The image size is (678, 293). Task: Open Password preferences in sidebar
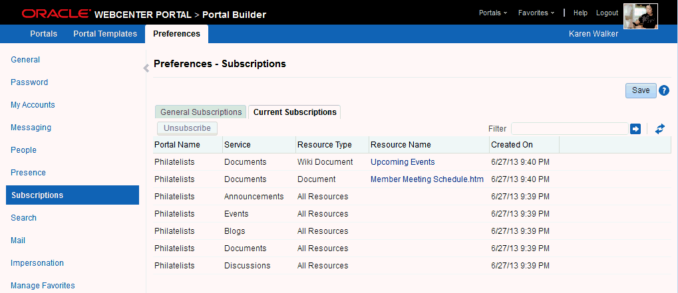(29, 82)
